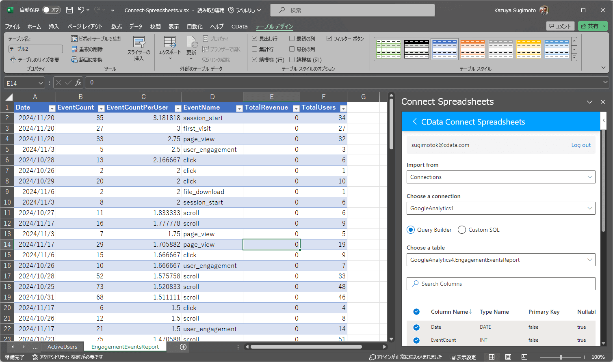The height and width of the screenshot is (362, 613).
Task: Open the Choose a table dropdown
Action: pyautogui.click(x=589, y=260)
